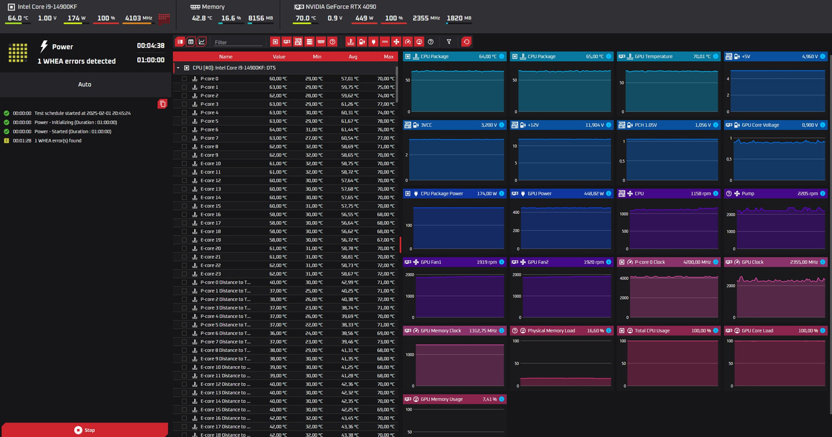
Task: Stop the running Power test
Action: click(84, 430)
